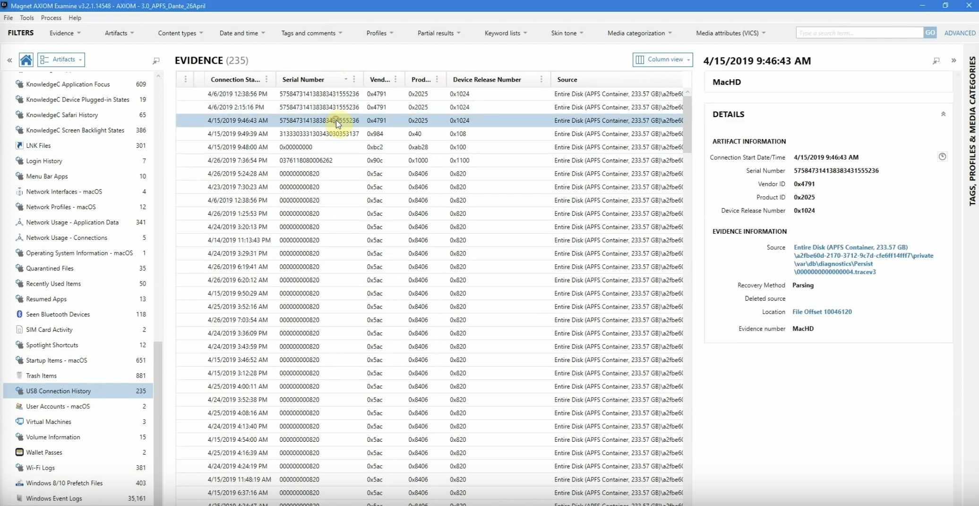Select the 4/26/2019 7:36:54 PM evidence row

coord(430,160)
